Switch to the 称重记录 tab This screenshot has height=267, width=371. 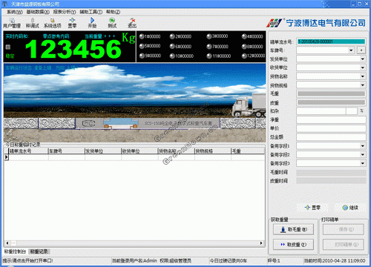click(x=39, y=251)
